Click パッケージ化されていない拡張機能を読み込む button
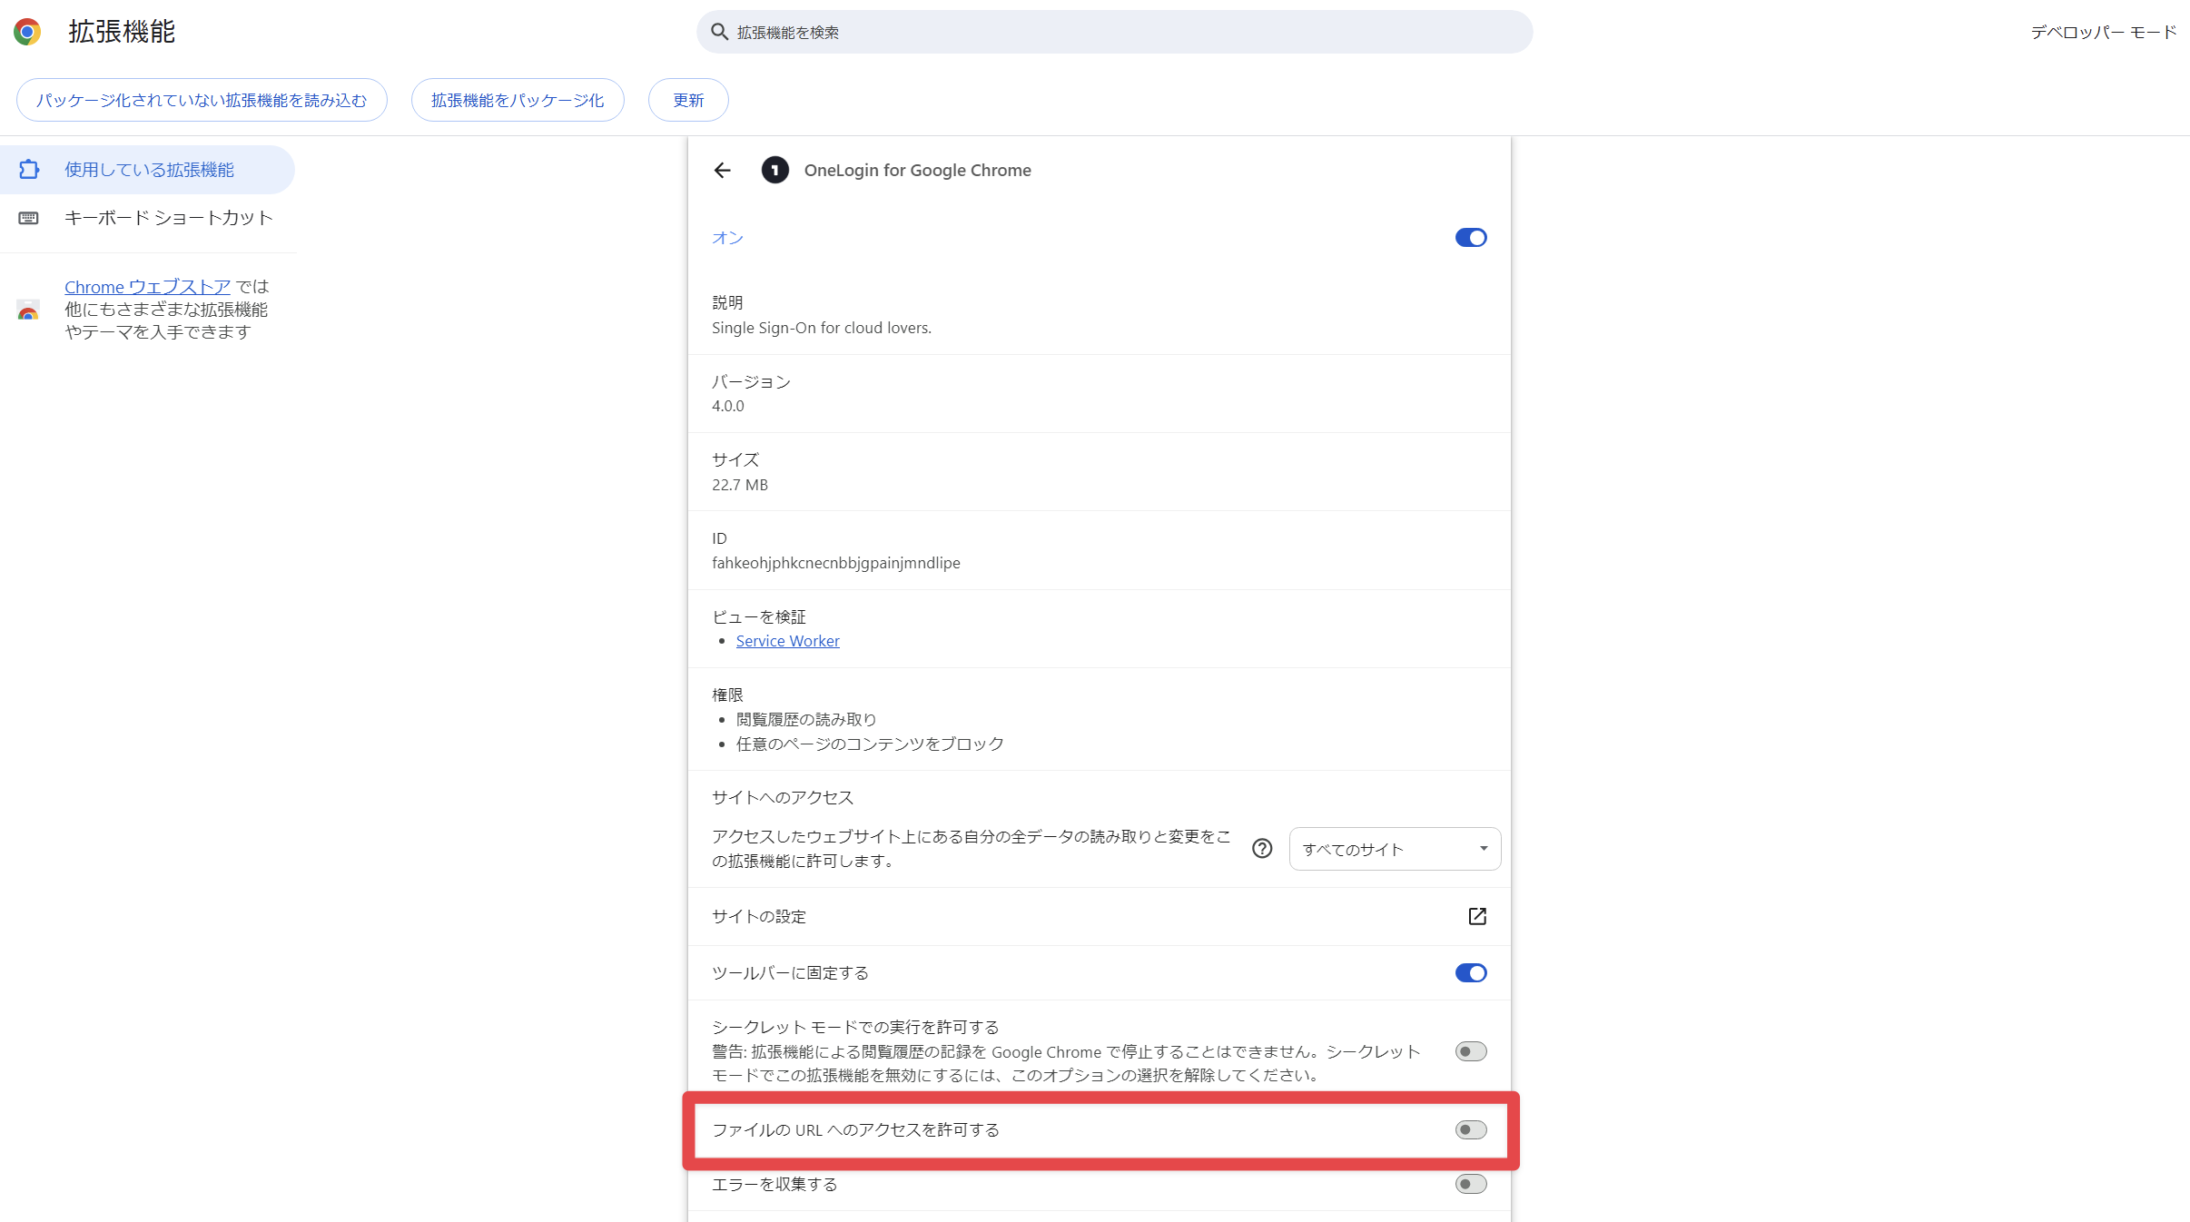 202,100
